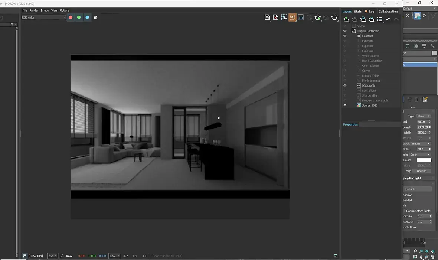
Task: Select the Color Balance layer
Action: tap(370, 66)
